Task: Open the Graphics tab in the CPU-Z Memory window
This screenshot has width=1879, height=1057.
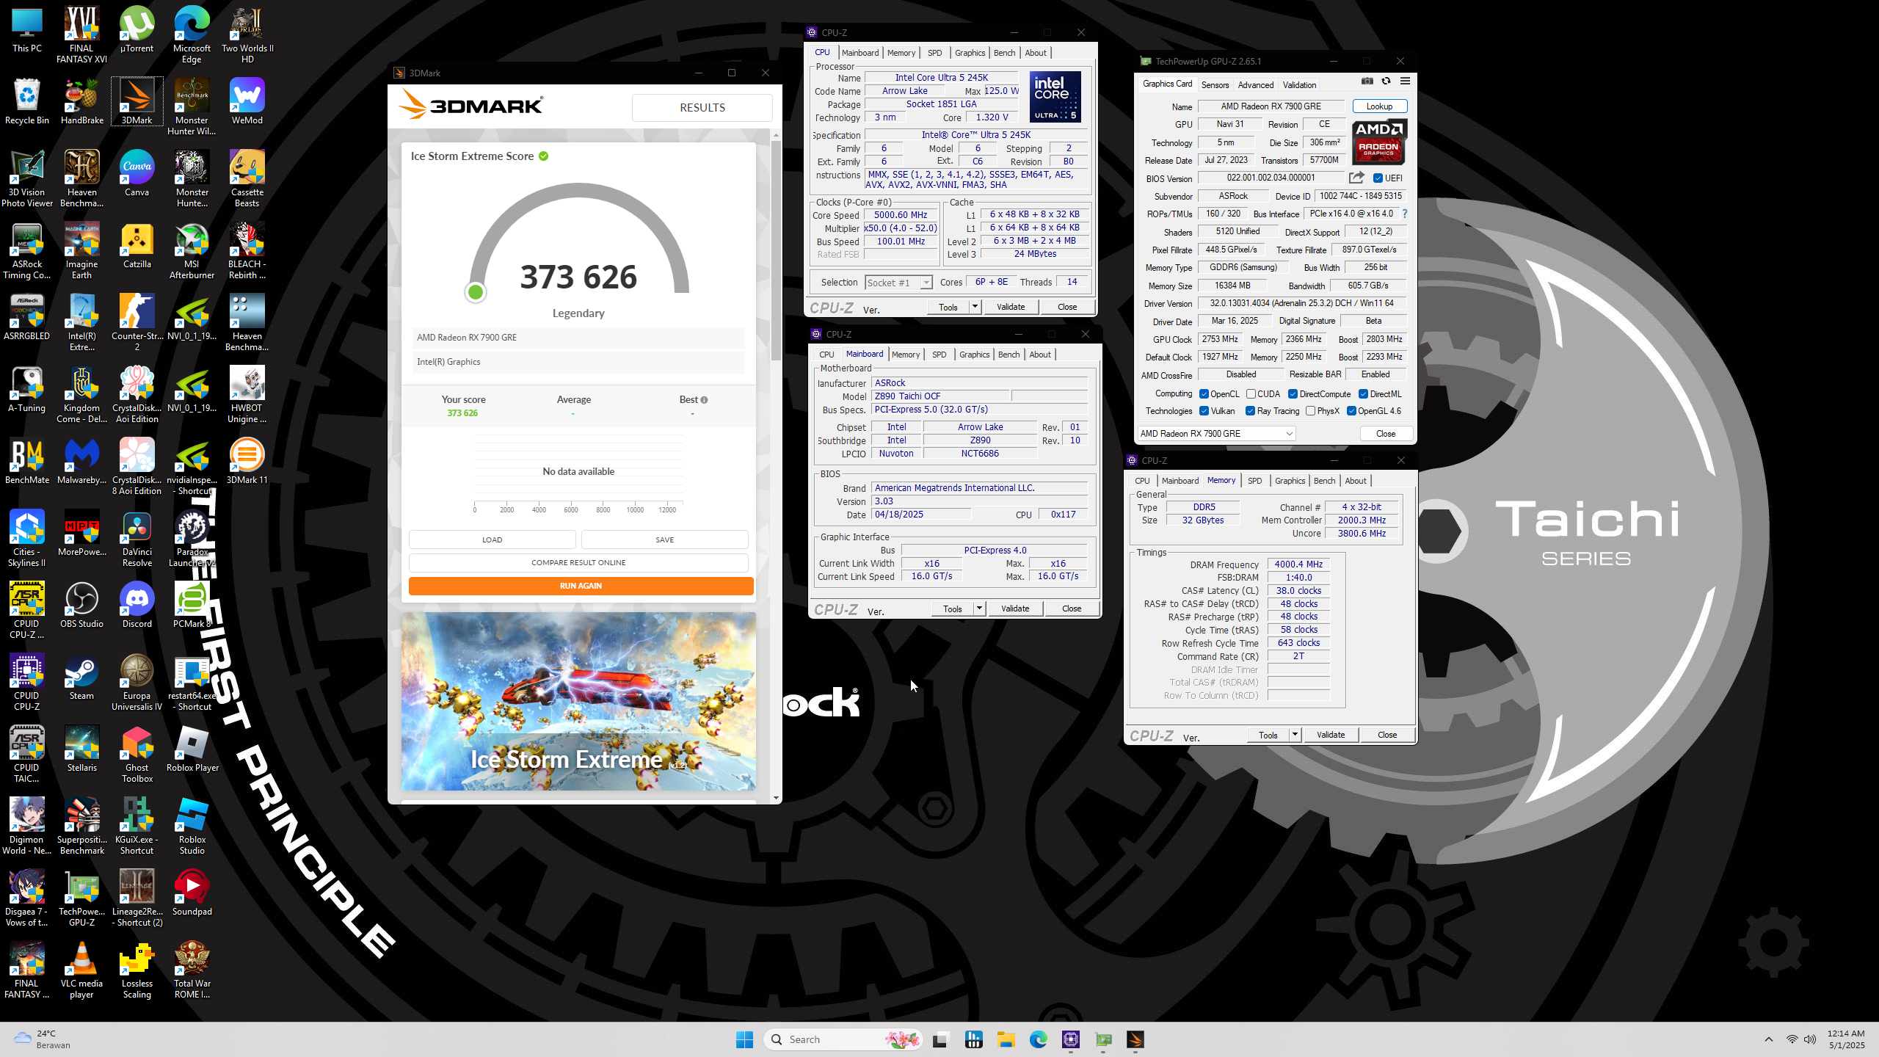Action: 1290,481
